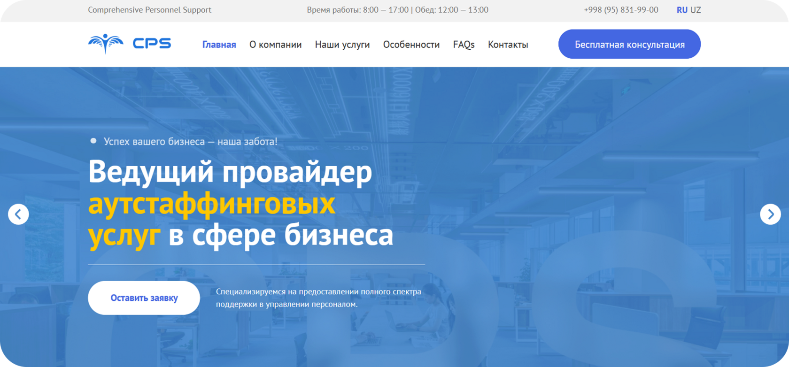The image size is (789, 367).
Task: Navigate to О компании page
Action: click(x=275, y=45)
